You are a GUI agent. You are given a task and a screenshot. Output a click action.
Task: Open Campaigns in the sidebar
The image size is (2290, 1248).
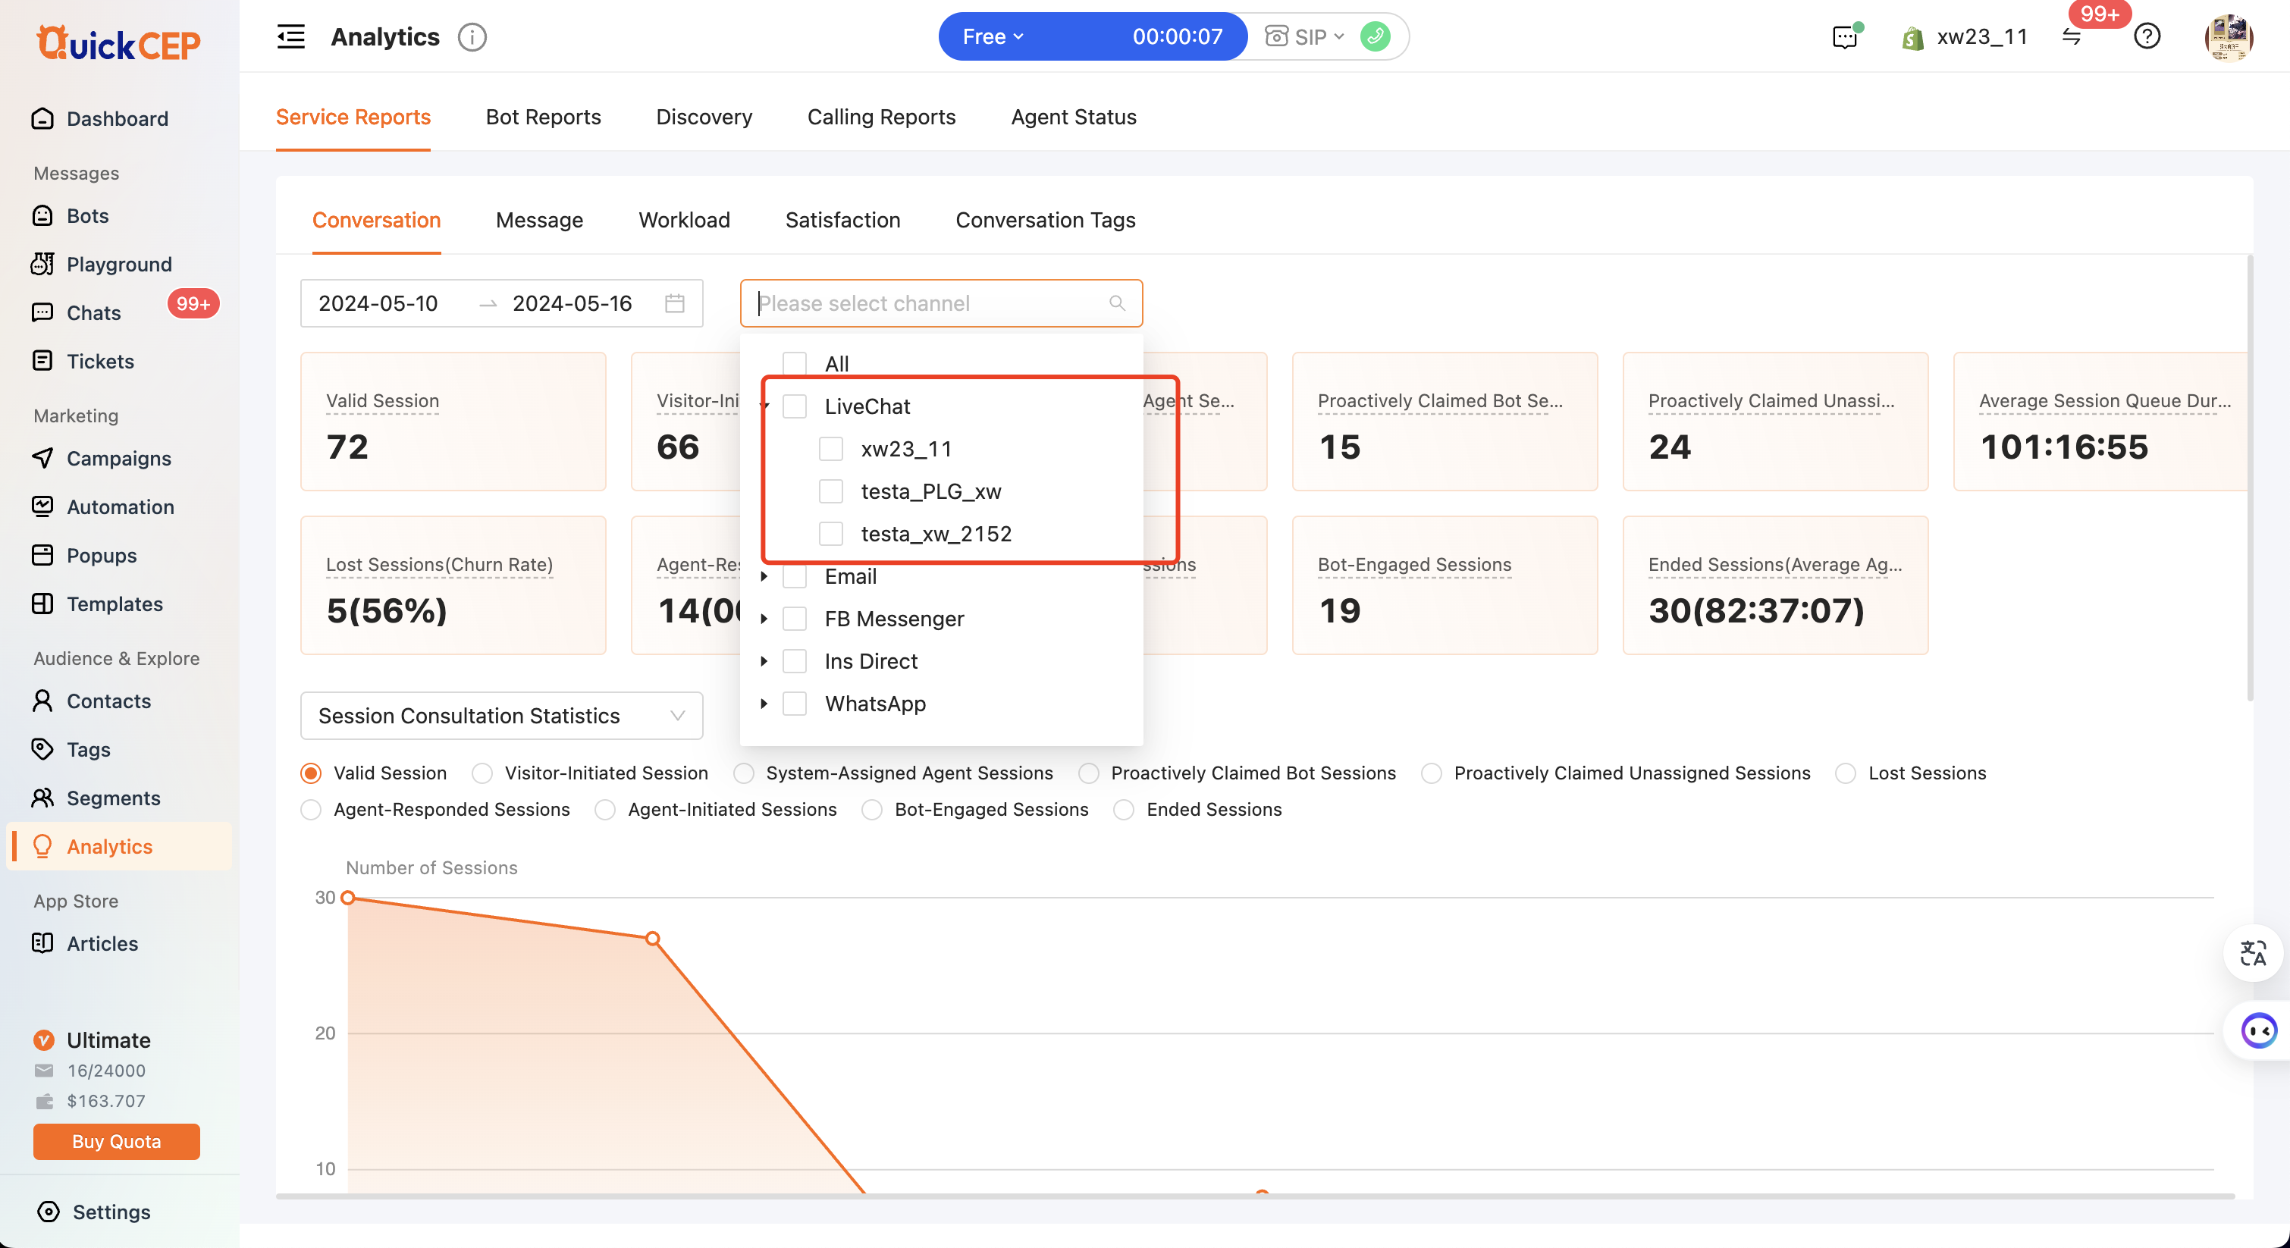tap(118, 458)
